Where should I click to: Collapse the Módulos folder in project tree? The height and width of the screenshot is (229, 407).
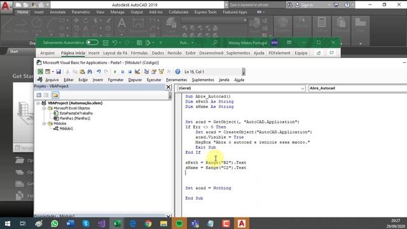click(44, 123)
